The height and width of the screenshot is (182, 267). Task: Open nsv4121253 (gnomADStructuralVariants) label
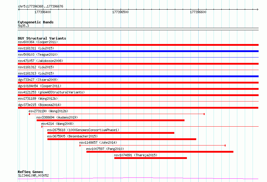[51, 92]
